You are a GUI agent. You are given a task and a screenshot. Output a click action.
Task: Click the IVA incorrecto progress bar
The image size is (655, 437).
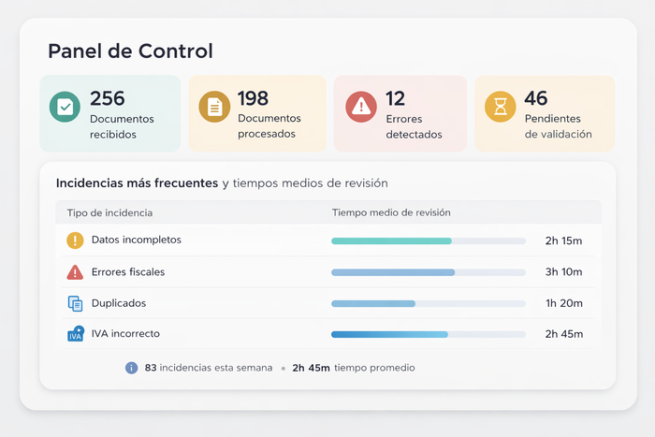pyautogui.click(x=429, y=334)
